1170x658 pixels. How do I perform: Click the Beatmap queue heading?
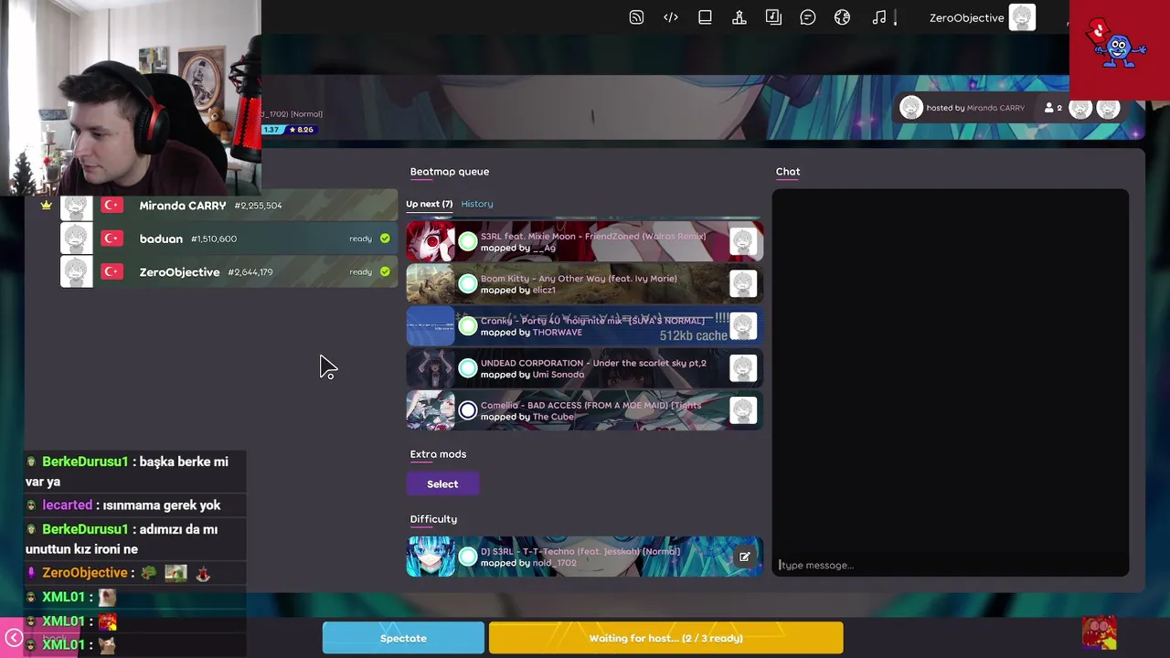(450, 172)
